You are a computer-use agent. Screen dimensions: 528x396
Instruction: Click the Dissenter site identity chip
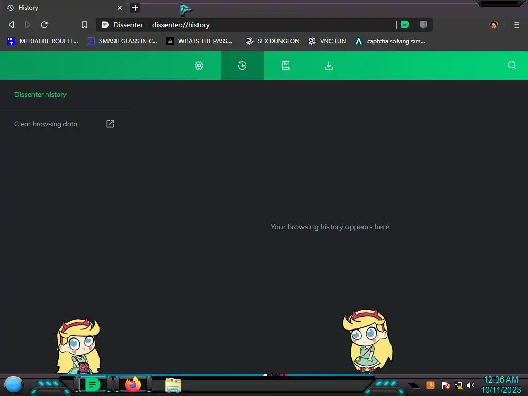[x=122, y=25]
